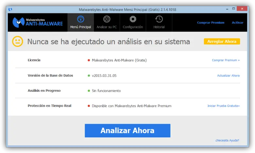This screenshot has width=255, height=153.
Task: Click Disponible con Malwarebytes Anti-Malware Premium text
Action: pyautogui.click(x=131, y=106)
